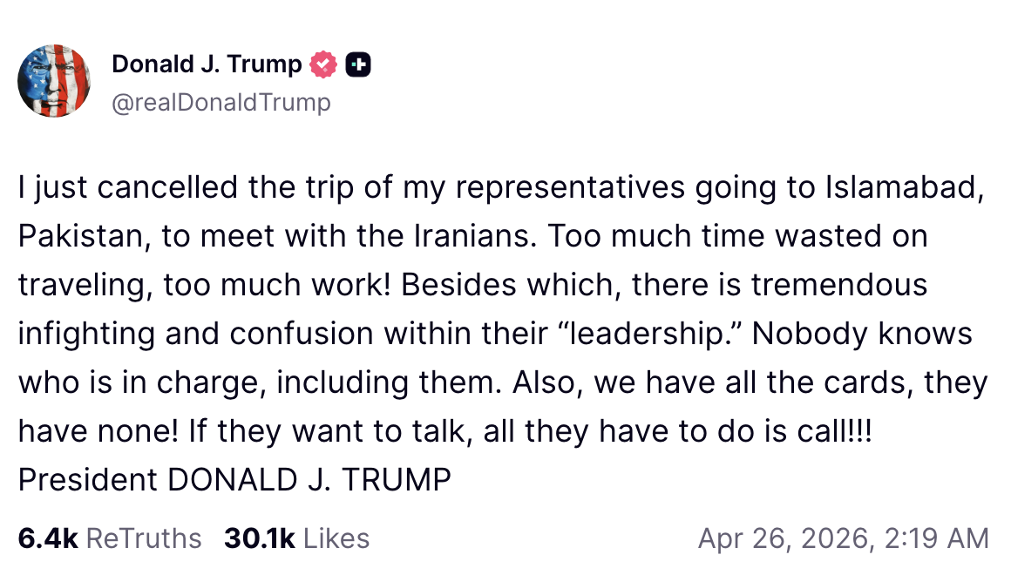Image resolution: width=1011 pixels, height=575 pixels.
Task: Click the line starting 'I just cancelled the trip'
Action: [x=502, y=187]
